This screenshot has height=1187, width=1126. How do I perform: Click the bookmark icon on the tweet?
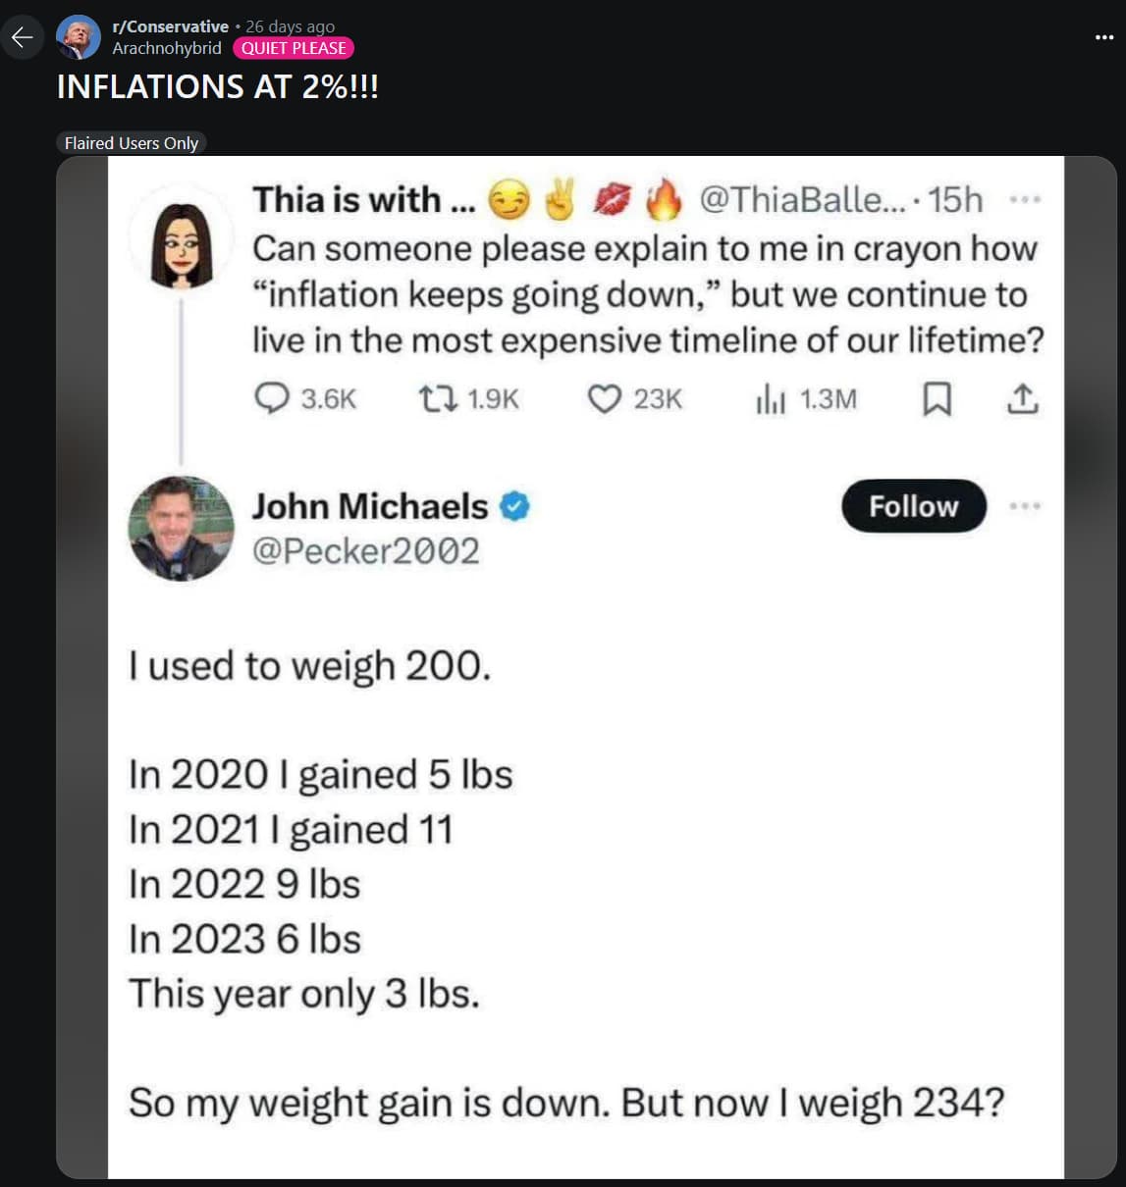938,398
